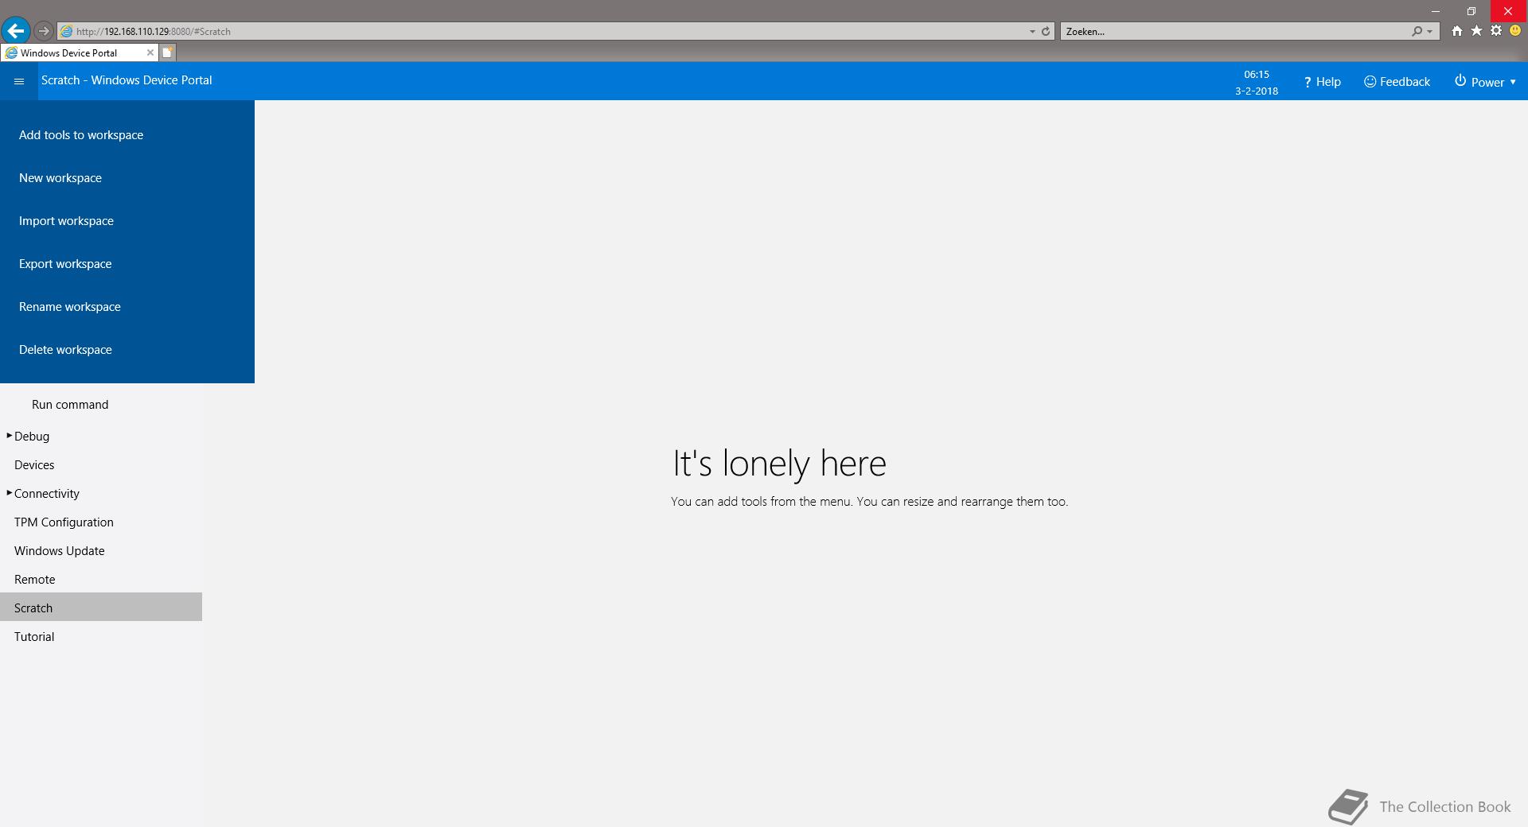Open the Feedback link
The image size is (1528, 827).
point(1397,82)
